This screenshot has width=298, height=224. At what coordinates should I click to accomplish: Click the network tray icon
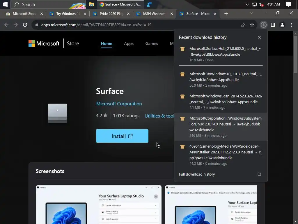point(254,4)
